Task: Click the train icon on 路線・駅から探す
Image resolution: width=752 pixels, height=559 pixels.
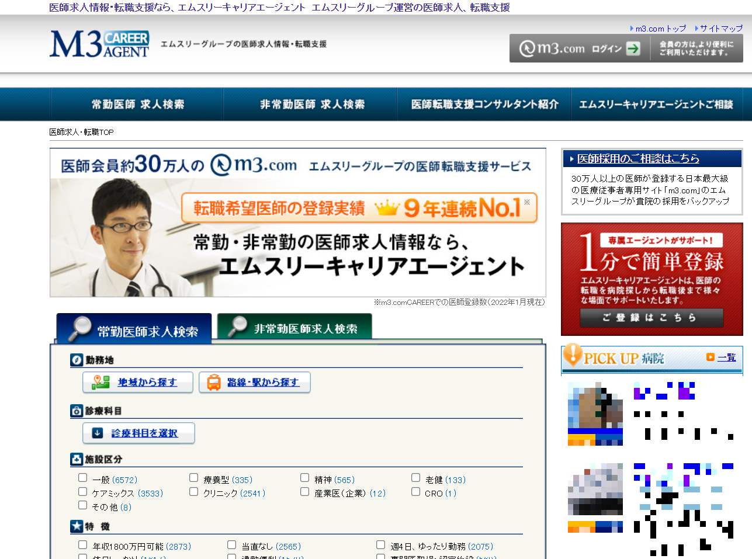Action: coord(214,382)
